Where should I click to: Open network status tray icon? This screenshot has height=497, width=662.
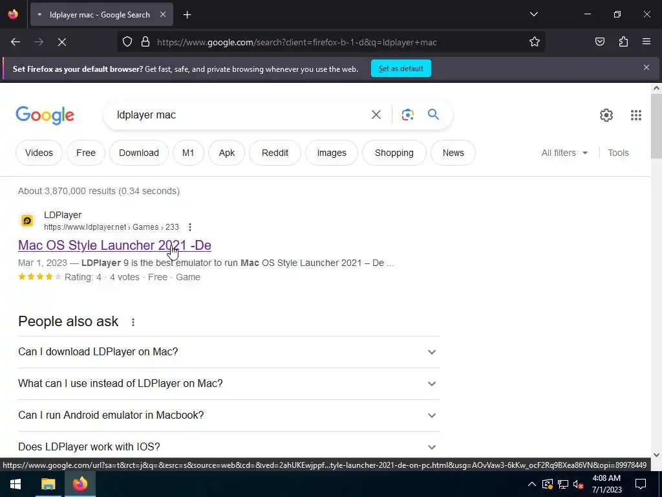[563, 484]
